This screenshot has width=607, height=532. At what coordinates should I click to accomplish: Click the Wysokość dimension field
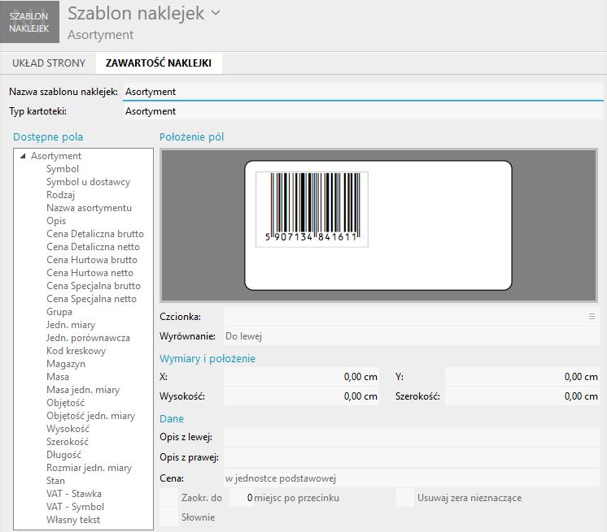302,396
